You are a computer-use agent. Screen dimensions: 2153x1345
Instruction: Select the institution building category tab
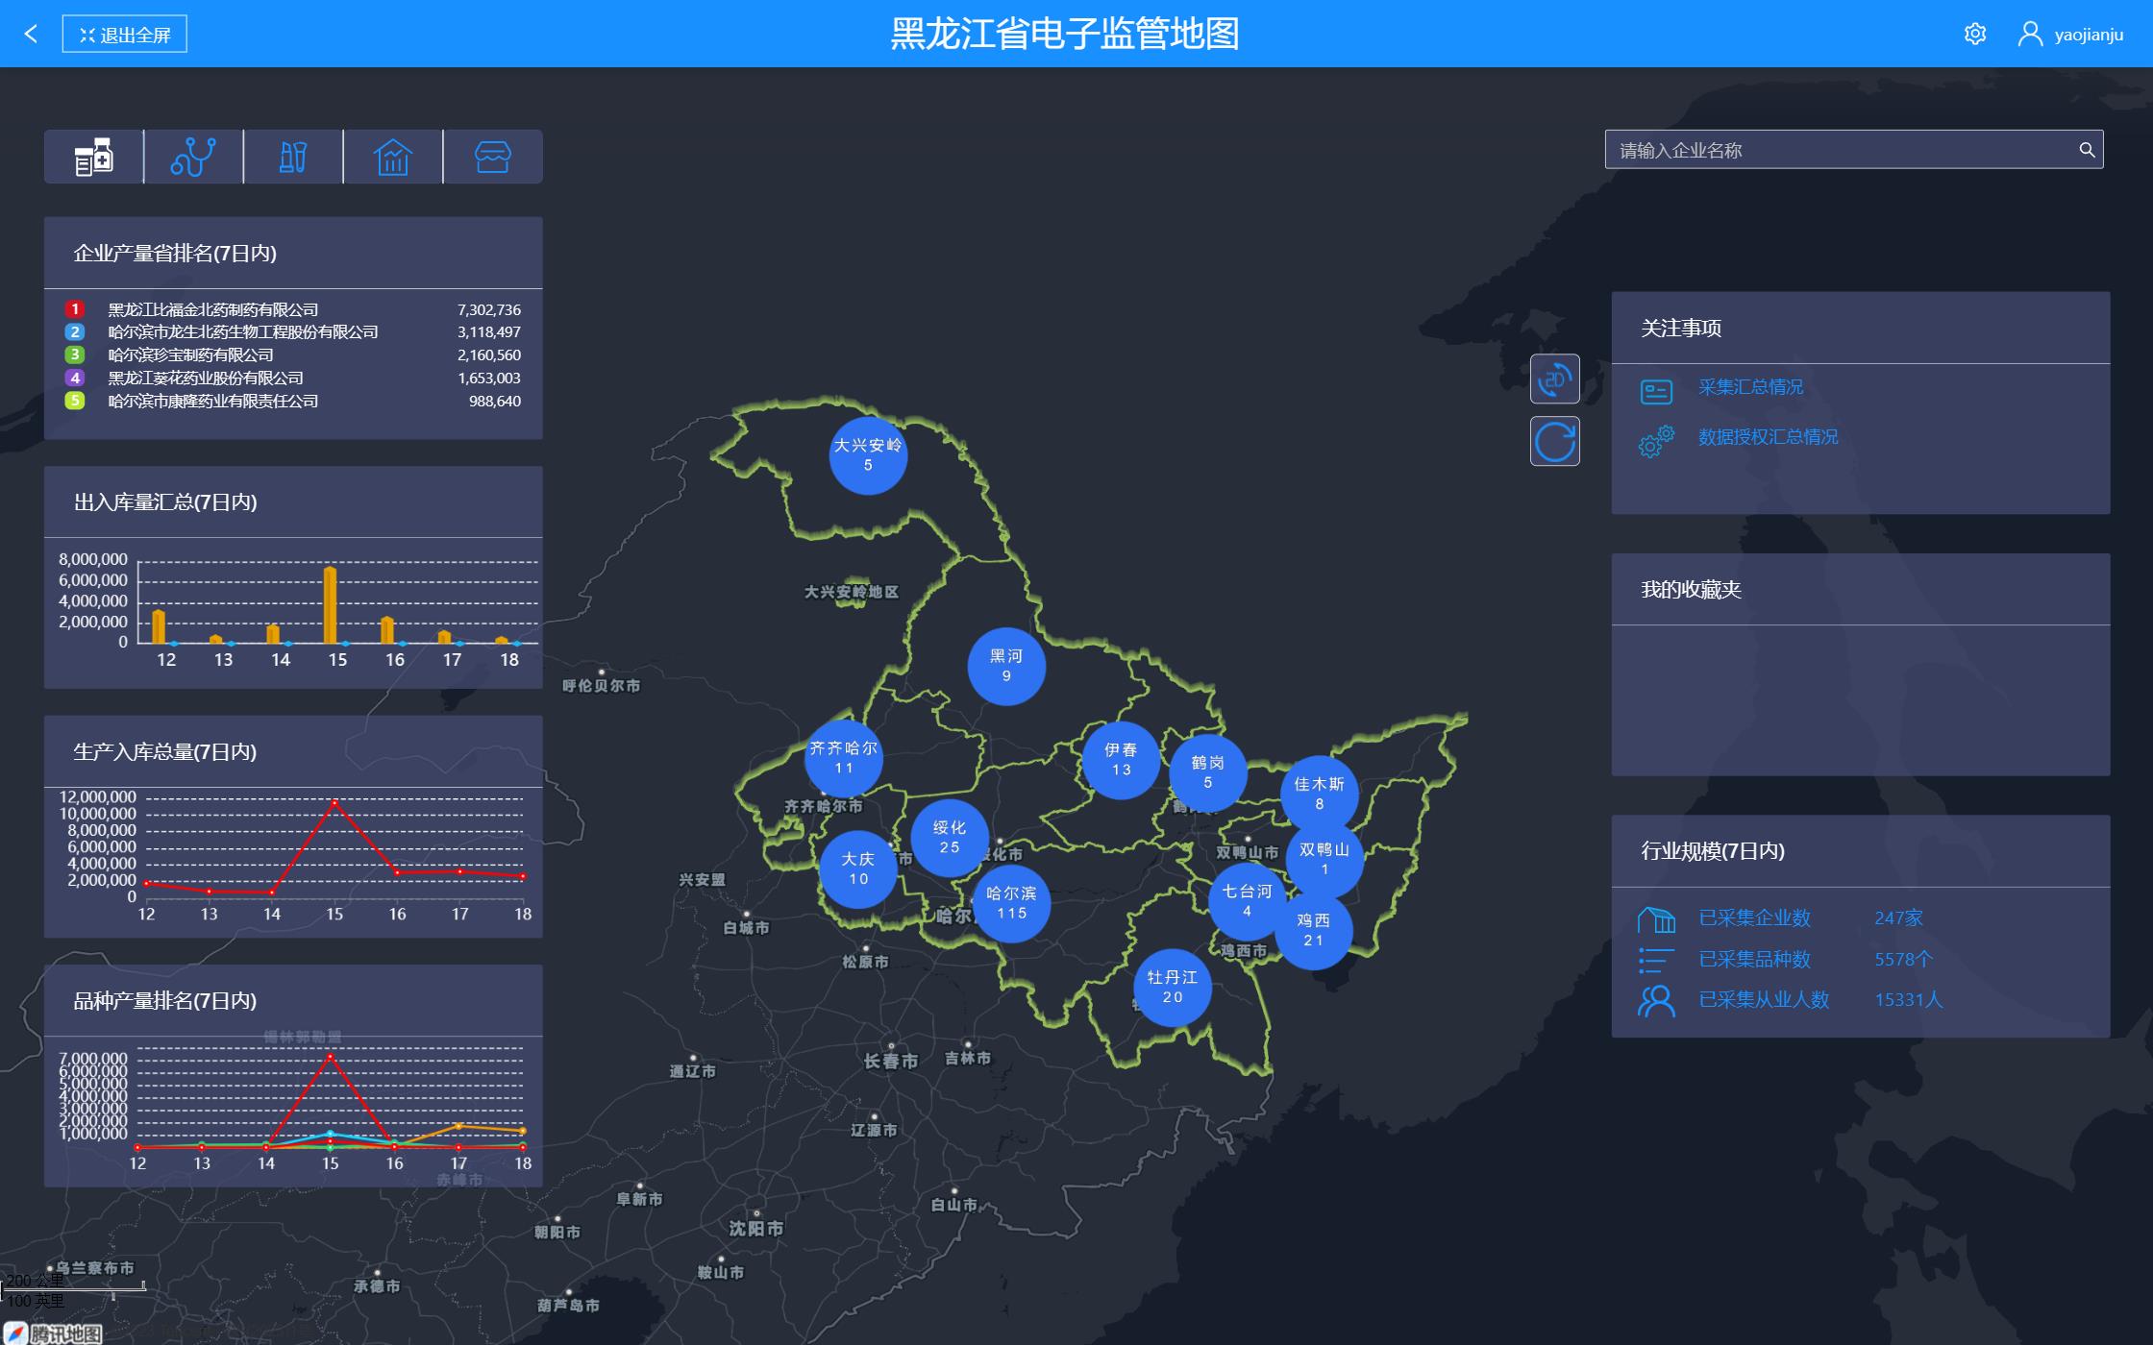(x=393, y=157)
